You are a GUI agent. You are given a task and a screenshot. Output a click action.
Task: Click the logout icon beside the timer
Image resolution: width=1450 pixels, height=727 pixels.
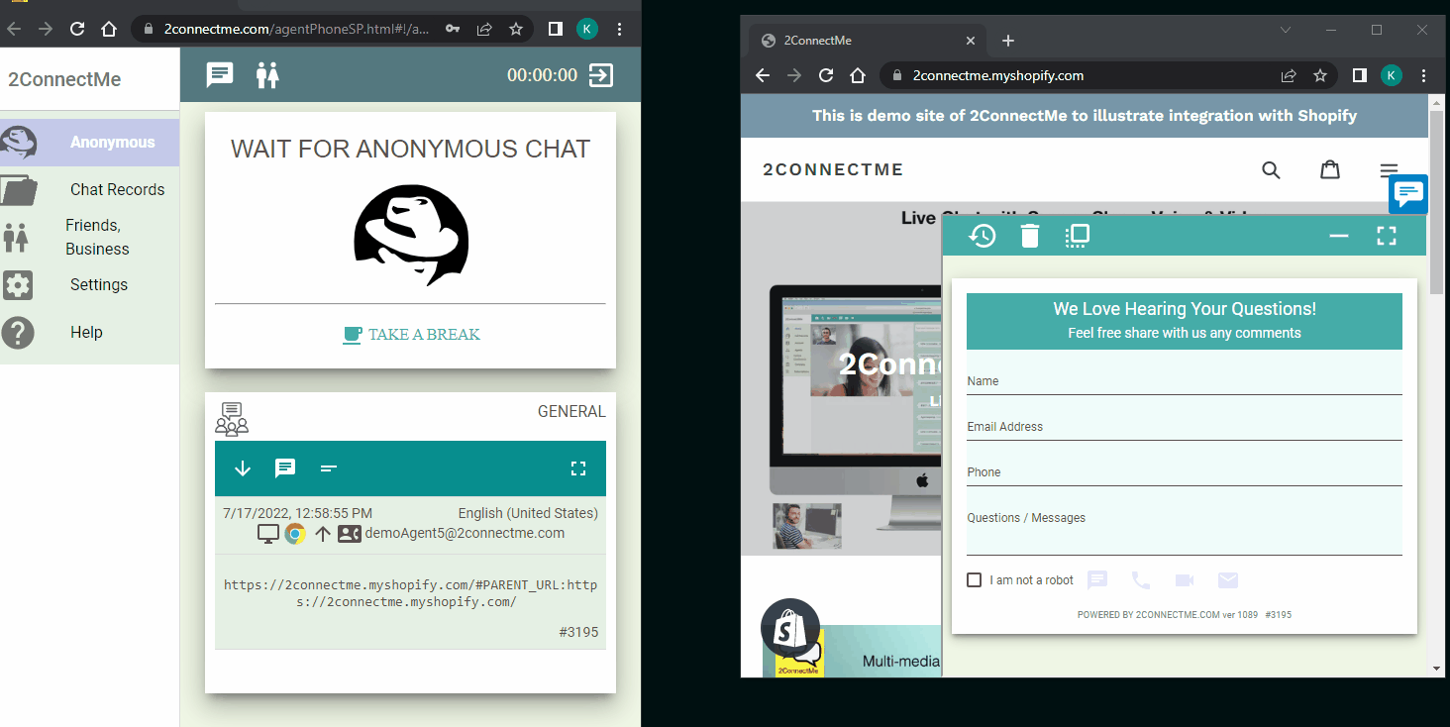[x=601, y=75]
